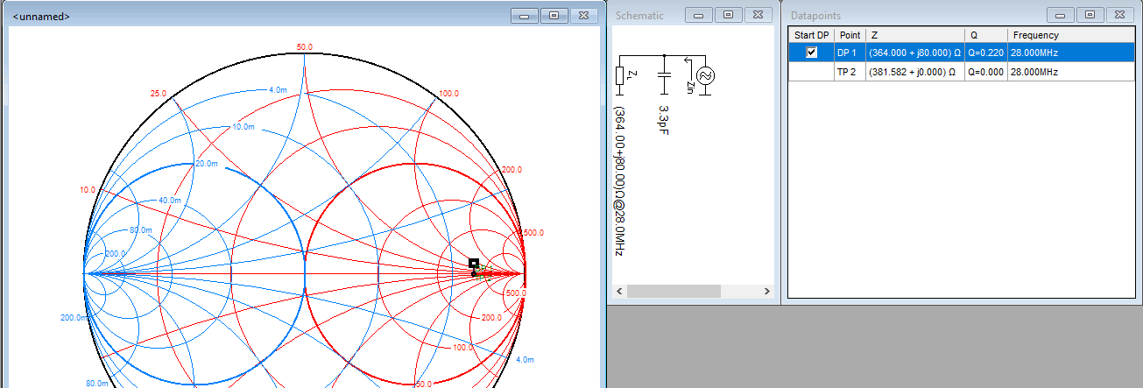The image size is (1143, 388).
Task: Click the empty Start DP cell for TP 2
Action: click(x=812, y=72)
